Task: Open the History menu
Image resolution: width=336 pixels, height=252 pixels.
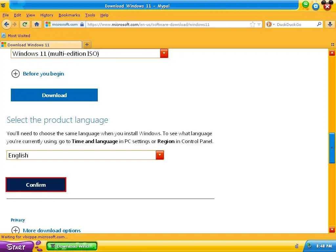Action: [47, 15]
